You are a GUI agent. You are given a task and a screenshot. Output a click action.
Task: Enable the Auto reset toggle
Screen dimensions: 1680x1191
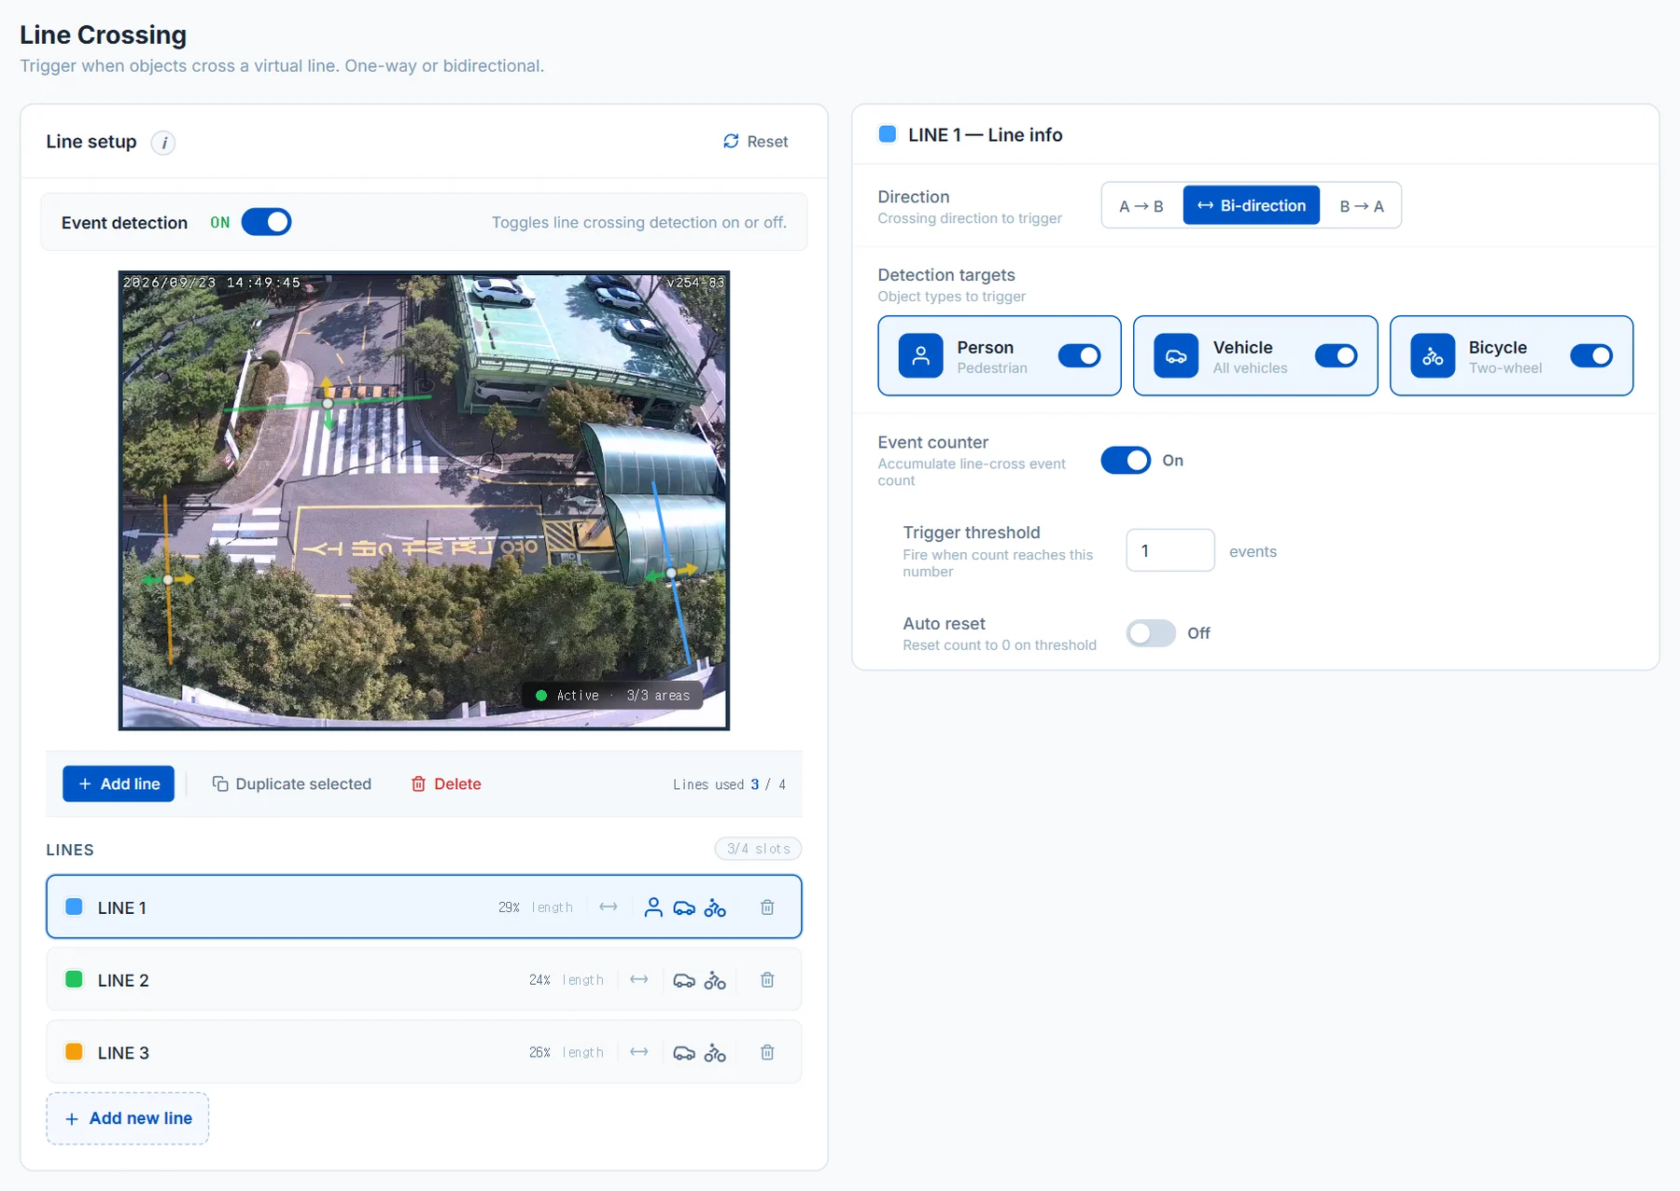point(1151,633)
